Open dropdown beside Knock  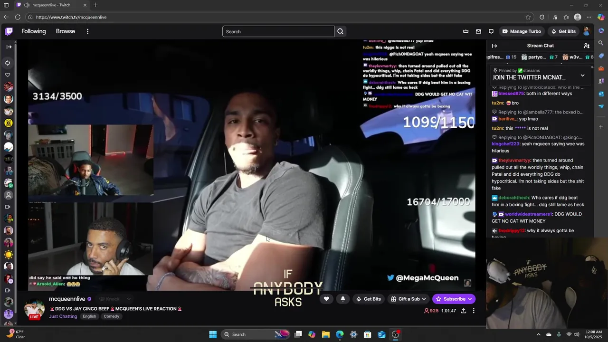point(129,299)
